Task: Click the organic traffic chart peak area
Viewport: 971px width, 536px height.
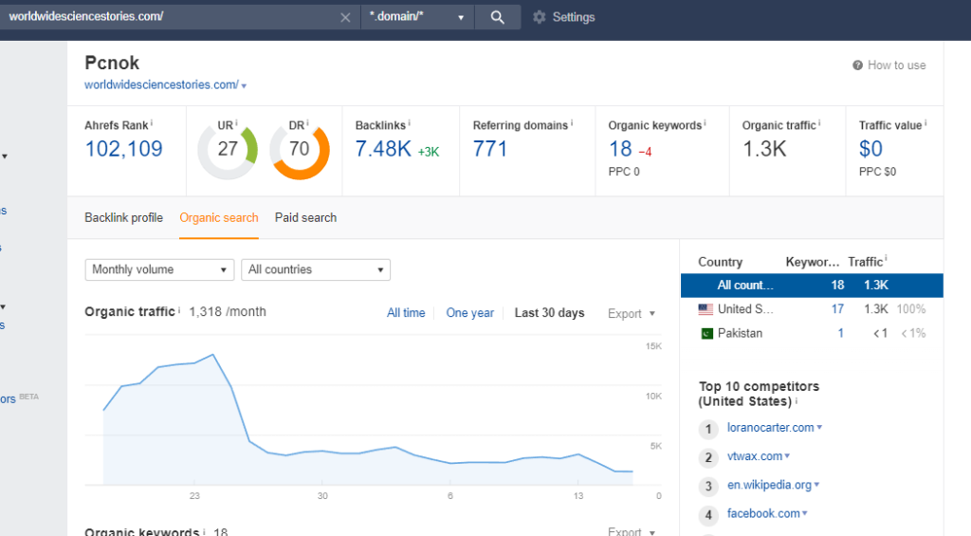Action: pyautogui.click(x=213, y=355)
